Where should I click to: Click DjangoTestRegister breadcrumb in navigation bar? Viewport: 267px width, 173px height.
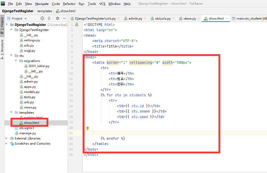(18, 11)
